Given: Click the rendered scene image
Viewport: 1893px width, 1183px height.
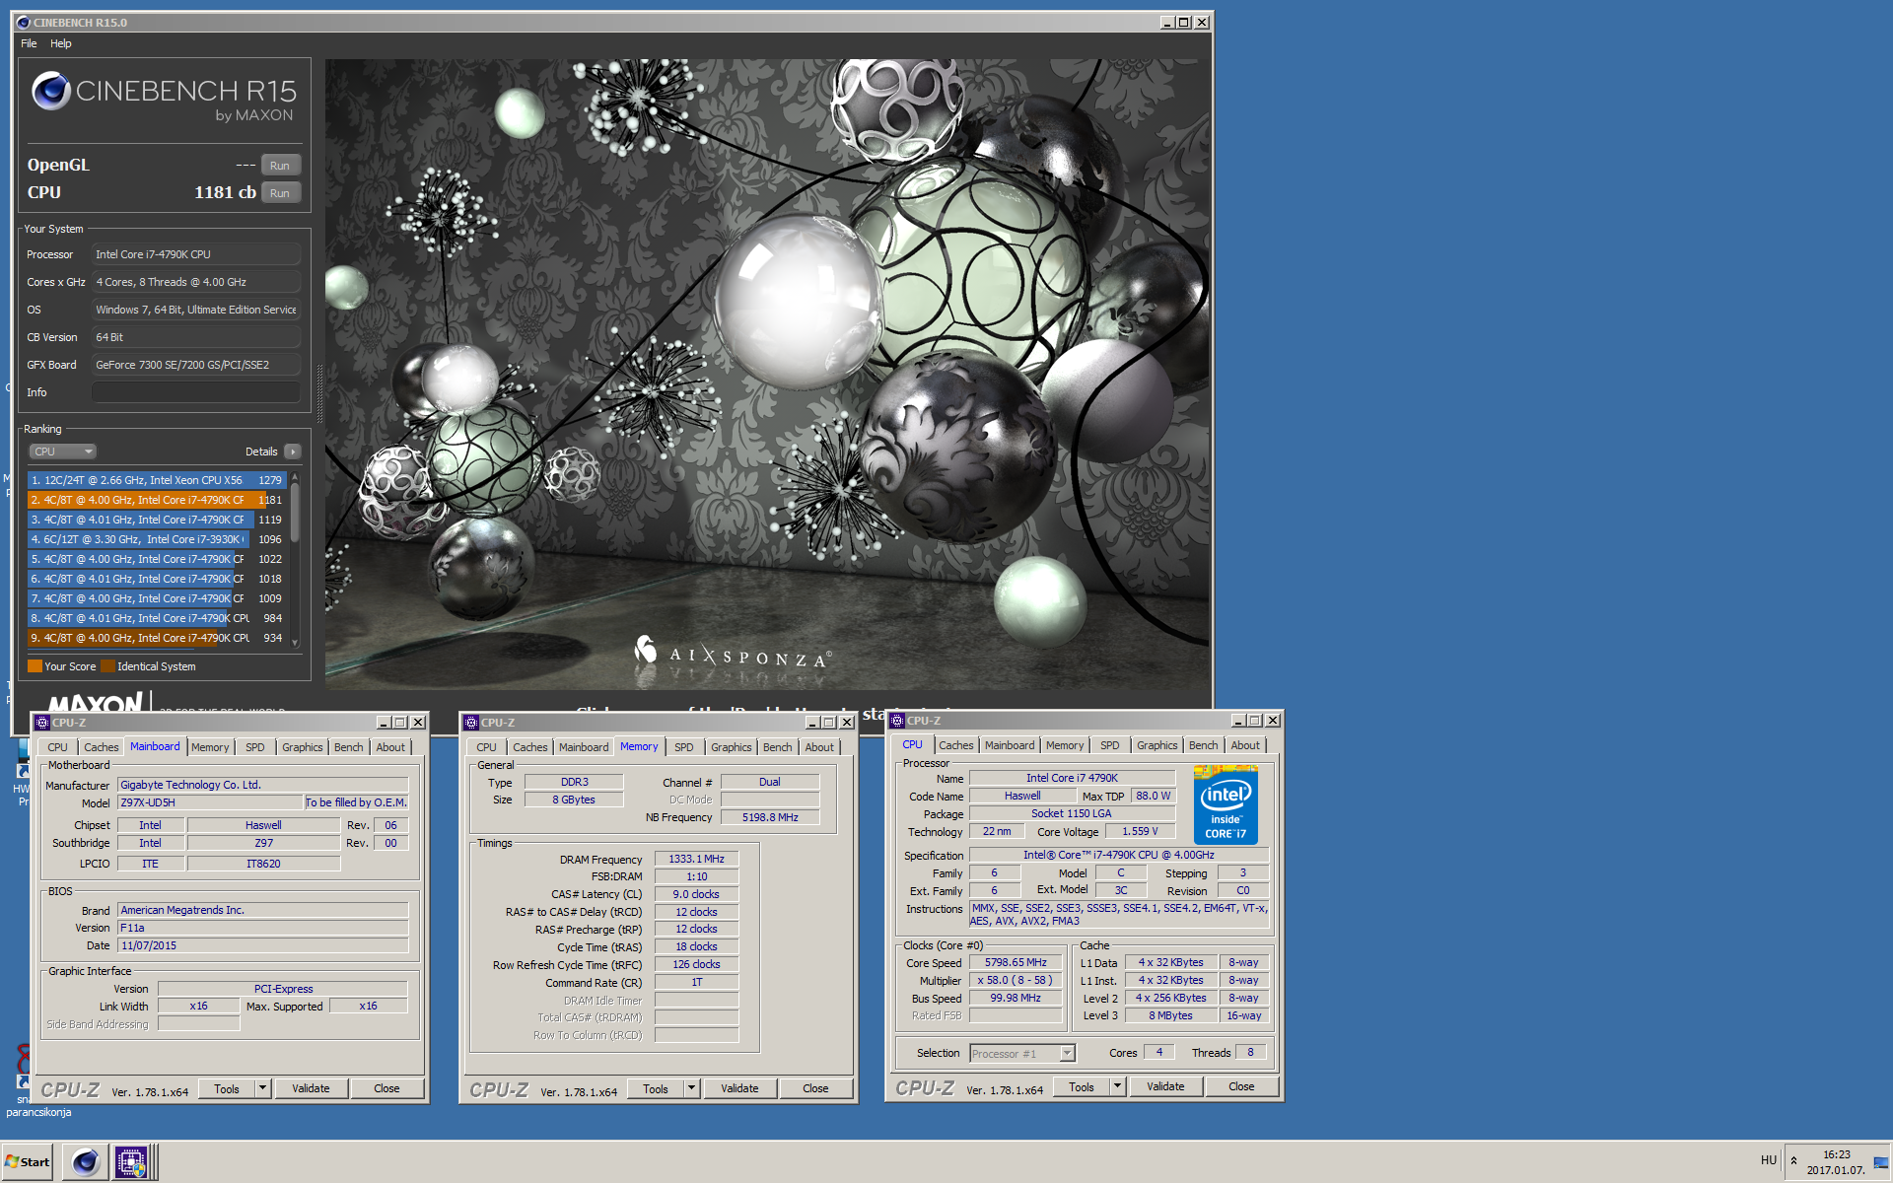Looking at the screenshot, I should [x=767, y=374].
